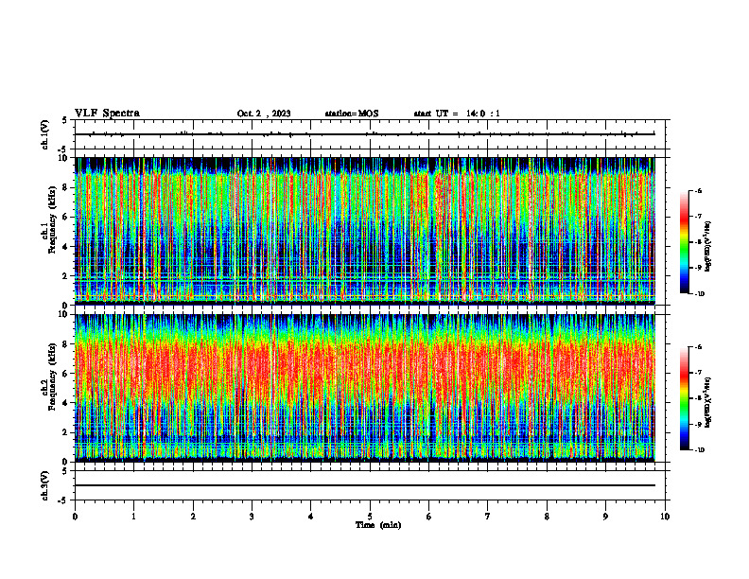Click the "ch.1(V)" waveform axis label

pos(45,134)
